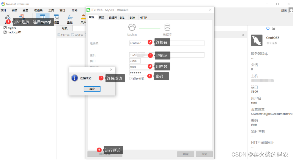This screenshot has height=160, width=293.
Task: Switch to the 数据库 tab
Action: (113, 17)
